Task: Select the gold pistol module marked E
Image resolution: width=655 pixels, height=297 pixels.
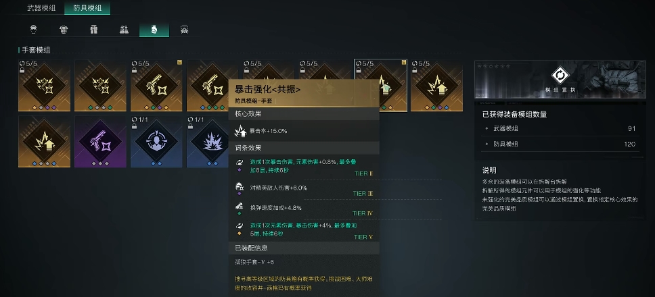Action: click(x=156, y=86)
